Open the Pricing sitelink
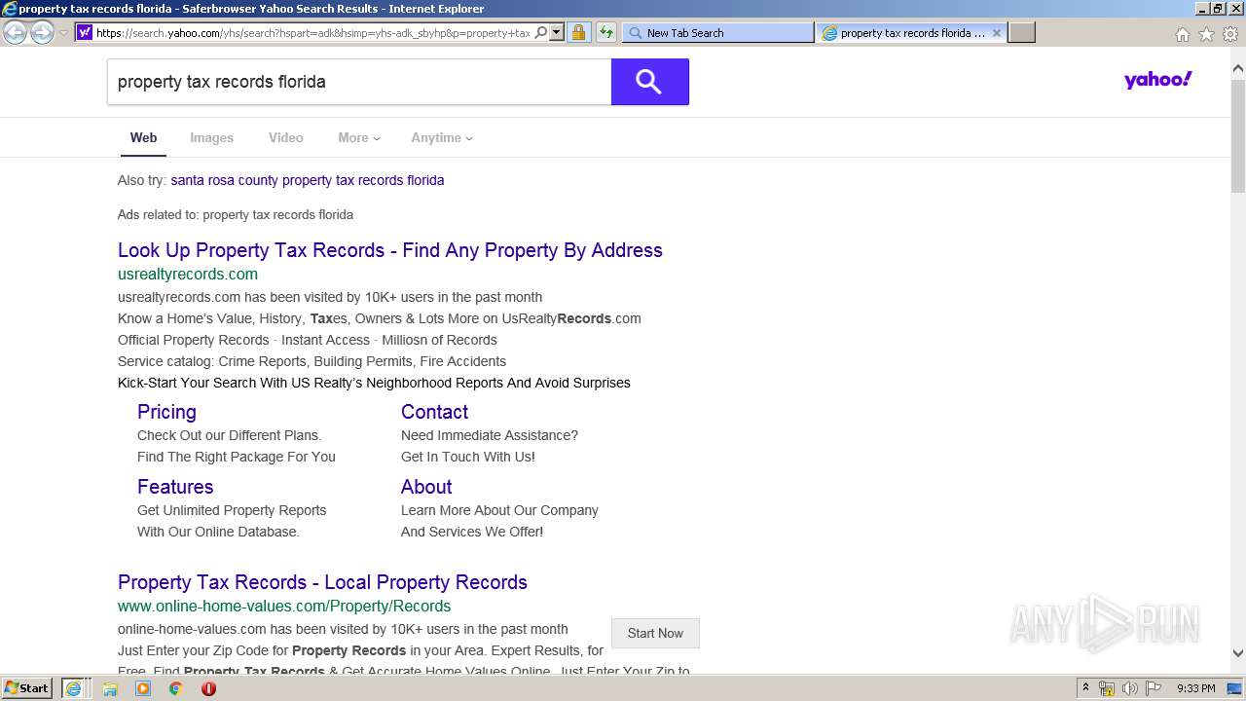 tap(166, 412)
